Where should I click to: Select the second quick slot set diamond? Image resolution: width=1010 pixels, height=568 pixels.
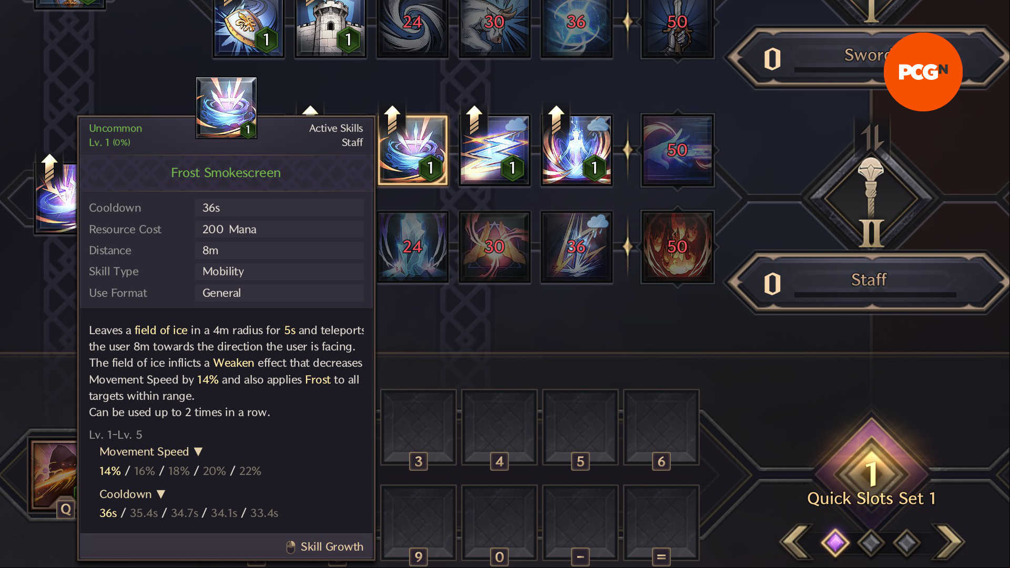click(x=871, y=542)
